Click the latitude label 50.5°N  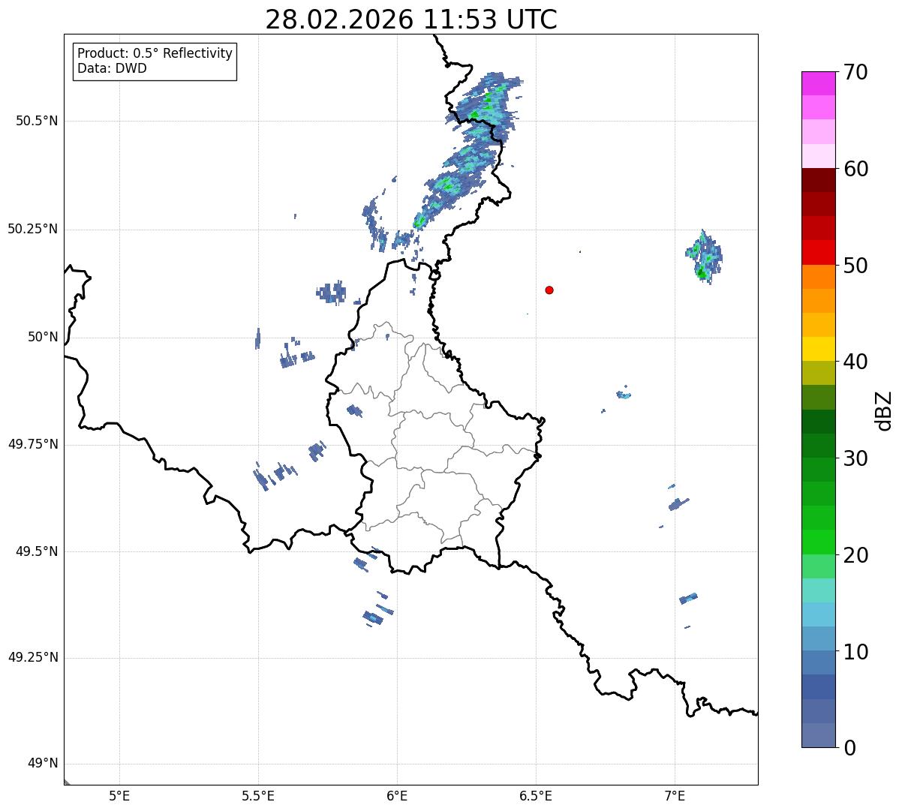click(x=37, y=121)
